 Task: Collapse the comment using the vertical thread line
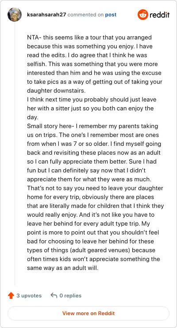15,154
